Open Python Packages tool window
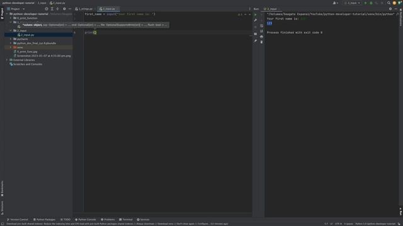The height and width of the screenshot is (226, 403). click(x=44, y=220)
